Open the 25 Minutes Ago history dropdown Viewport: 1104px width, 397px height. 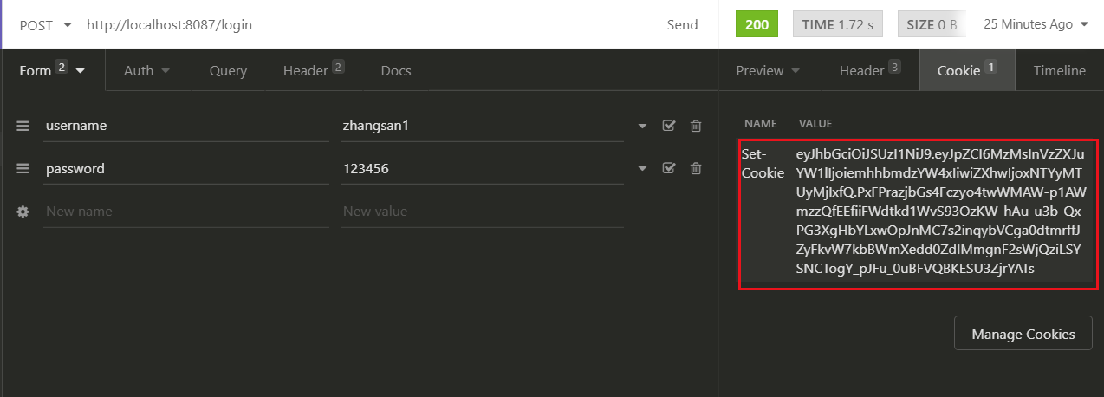click(1036, 24)
